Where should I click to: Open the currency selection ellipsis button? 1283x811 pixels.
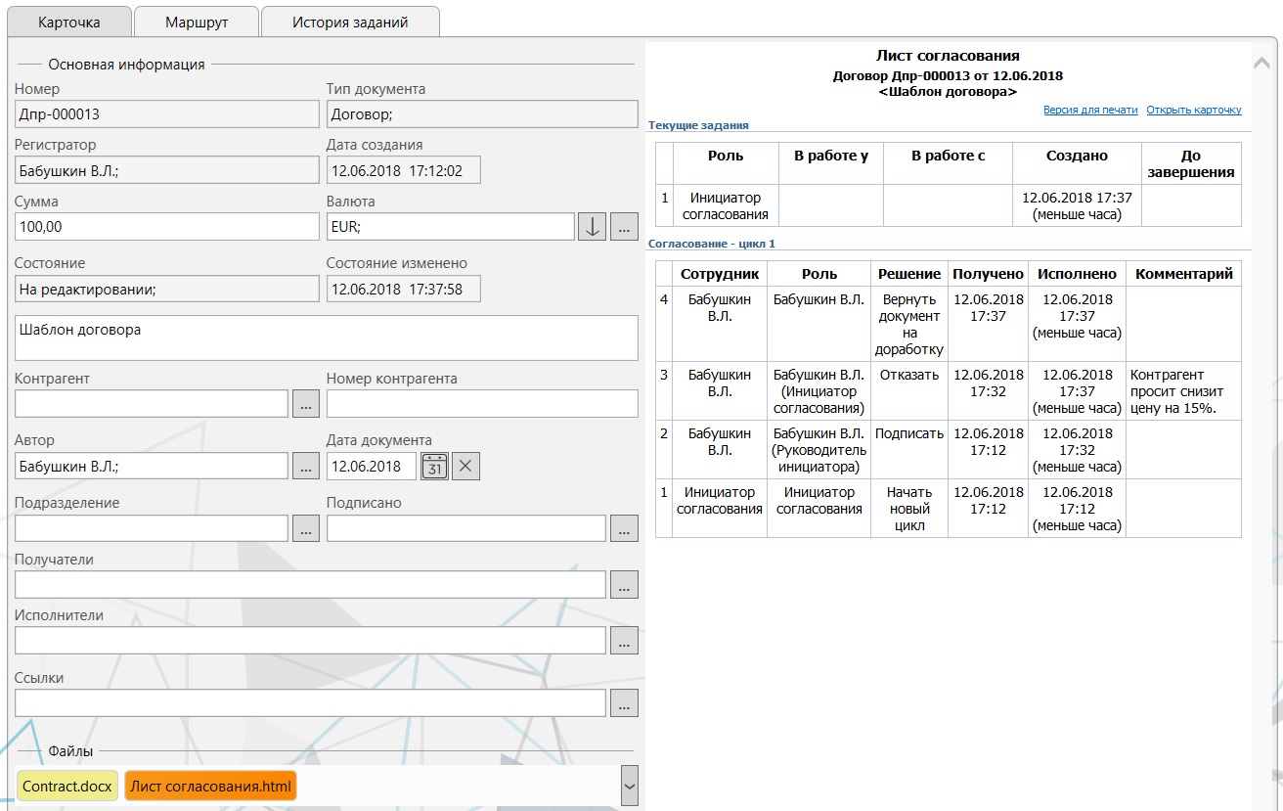click(x=624, y=227)
